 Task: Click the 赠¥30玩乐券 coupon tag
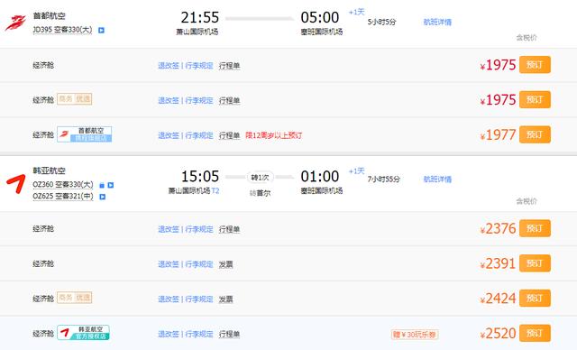click(415, 335)
